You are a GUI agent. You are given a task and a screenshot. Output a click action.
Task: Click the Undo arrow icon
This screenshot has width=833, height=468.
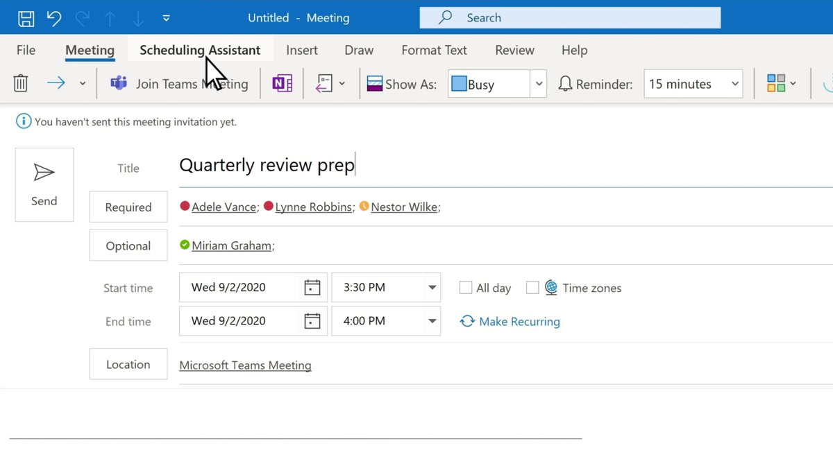(x=54, y=18)
